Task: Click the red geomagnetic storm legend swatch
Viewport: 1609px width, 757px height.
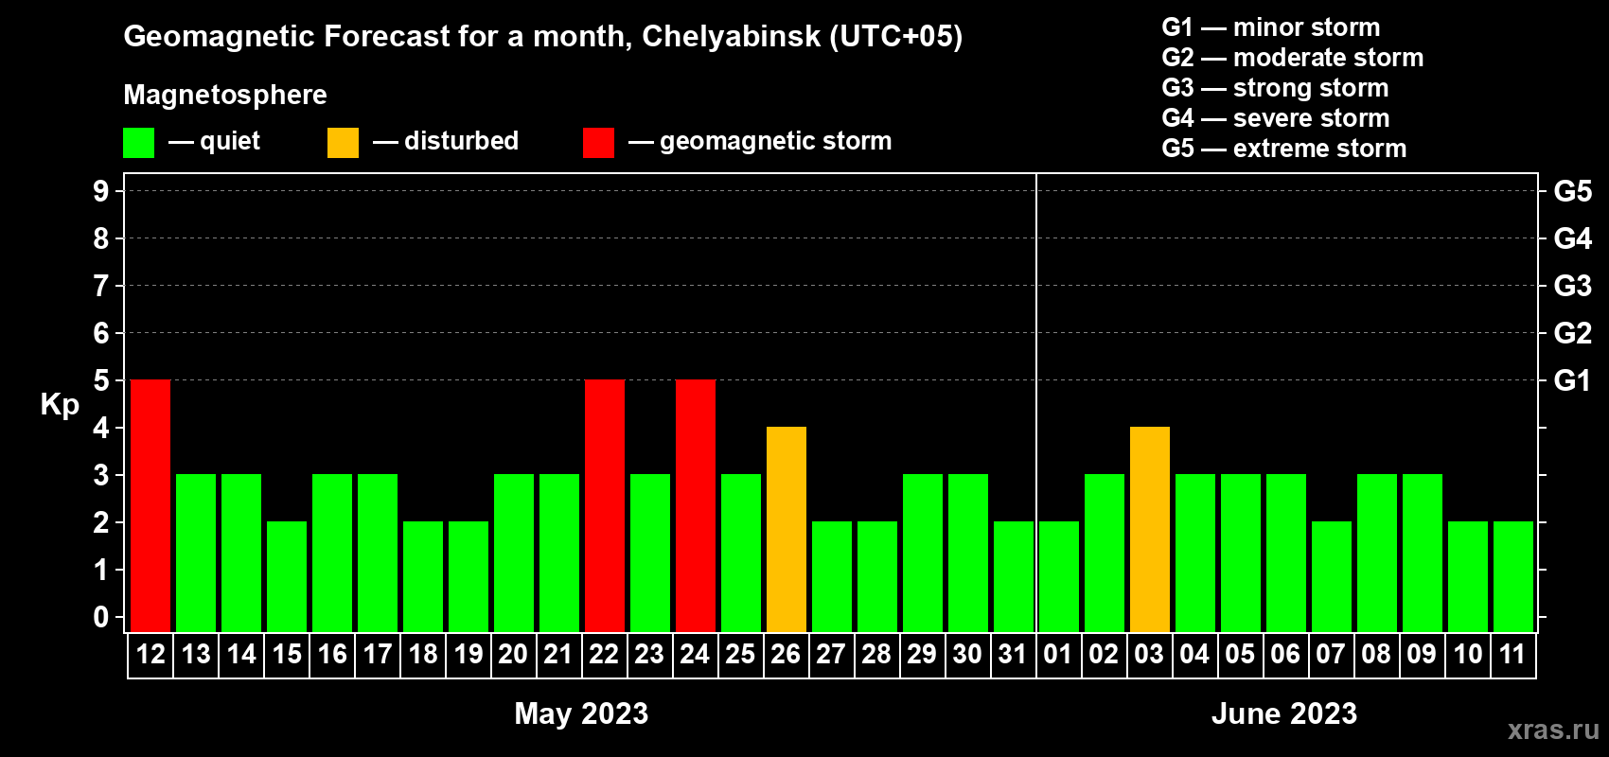Action: [598, 143]
